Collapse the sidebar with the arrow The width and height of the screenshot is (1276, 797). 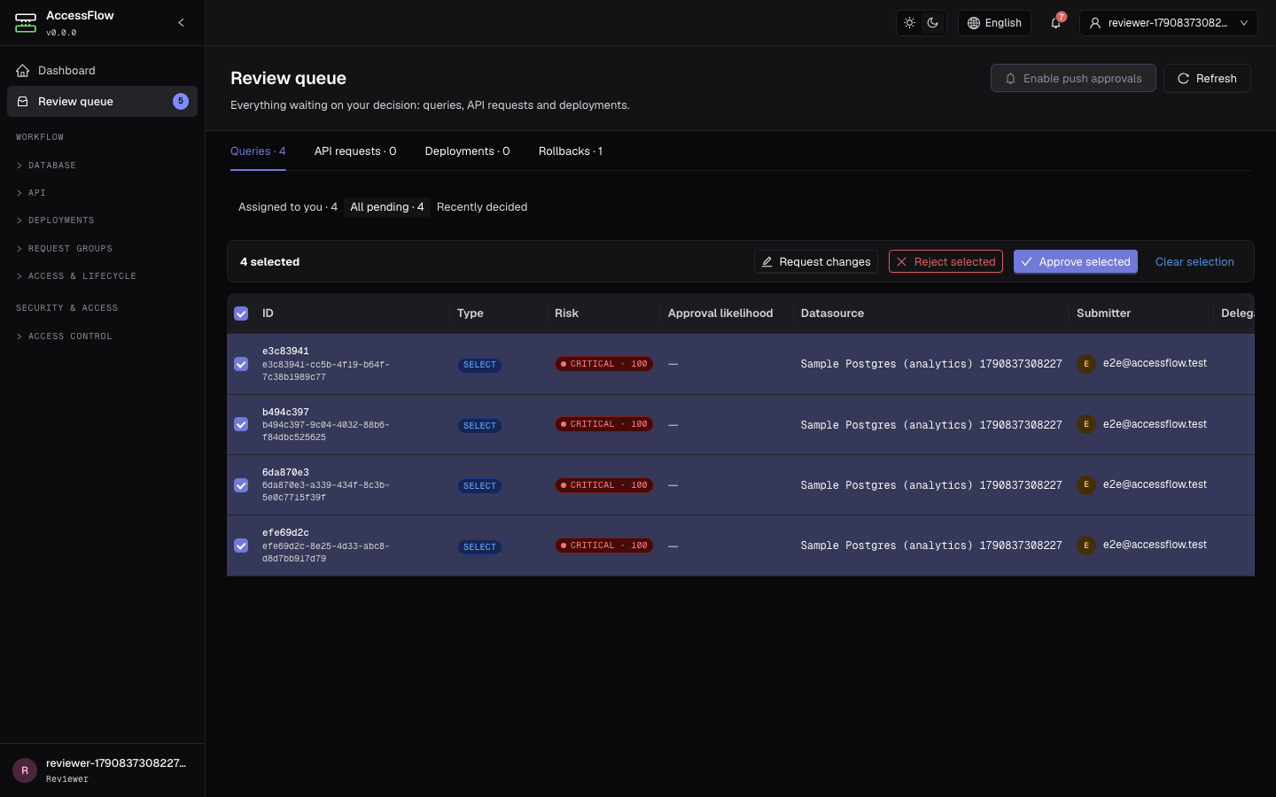point(181,23)
